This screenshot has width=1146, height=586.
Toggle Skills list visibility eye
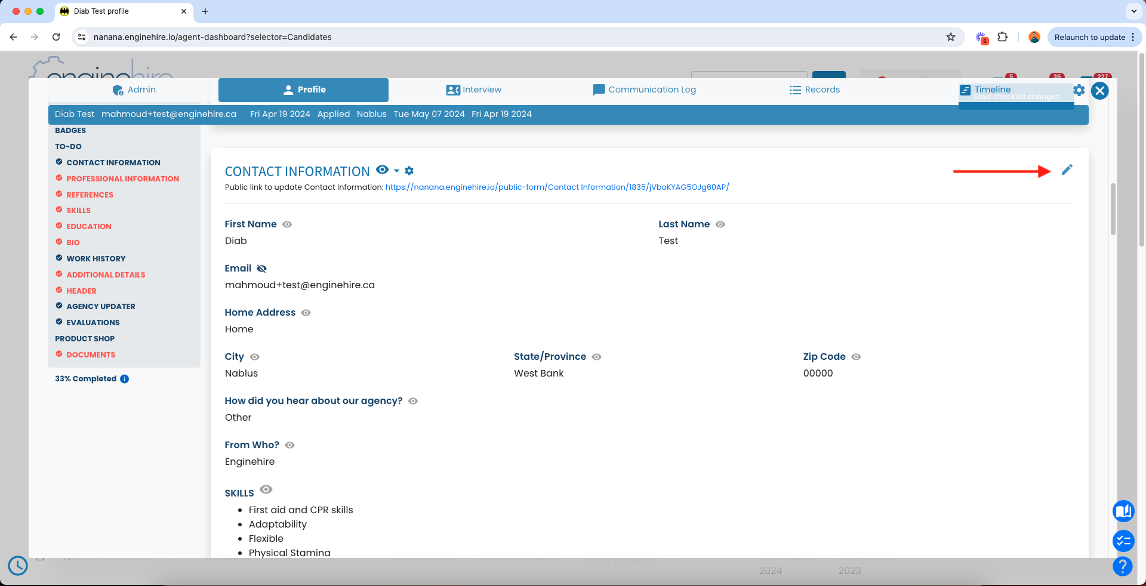(x=266, y=489)
